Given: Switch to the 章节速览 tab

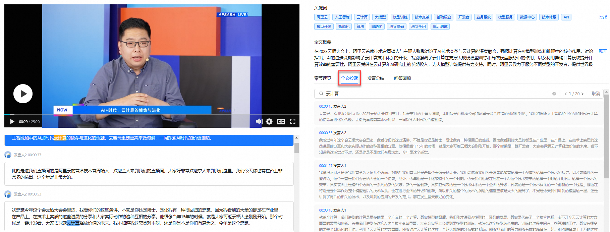Looking at the screenshot, I should 323,78.
